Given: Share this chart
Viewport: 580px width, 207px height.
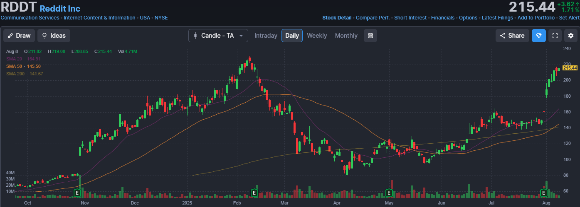Looking at the screenshot, I should (512, 36).
